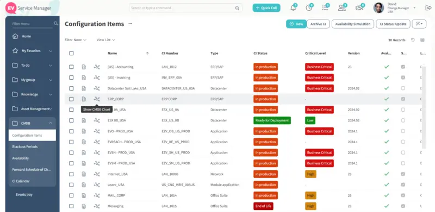The width and height of the screenshot is (435, 212).
Task: Click the clock icon in top bar
Action: pos(309,8)
